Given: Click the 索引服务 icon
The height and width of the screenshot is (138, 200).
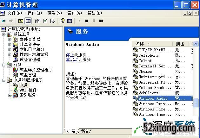Looking at the screenshot, I should point(16,95).
